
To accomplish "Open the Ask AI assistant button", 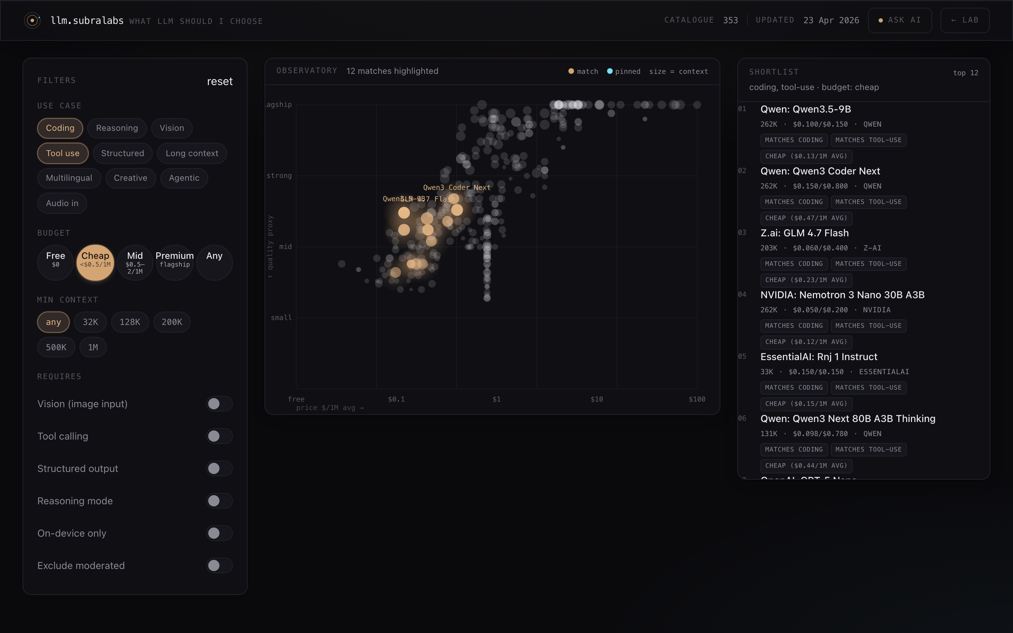I will [x=899, y=20].
